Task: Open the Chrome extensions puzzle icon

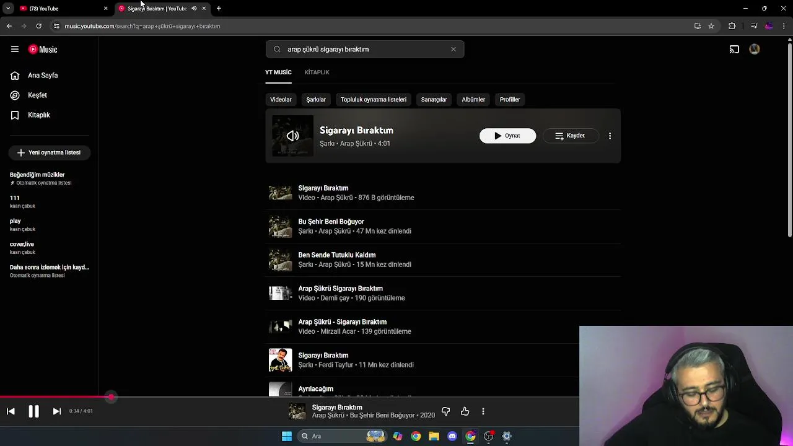Action: click(x=732, y=26)
